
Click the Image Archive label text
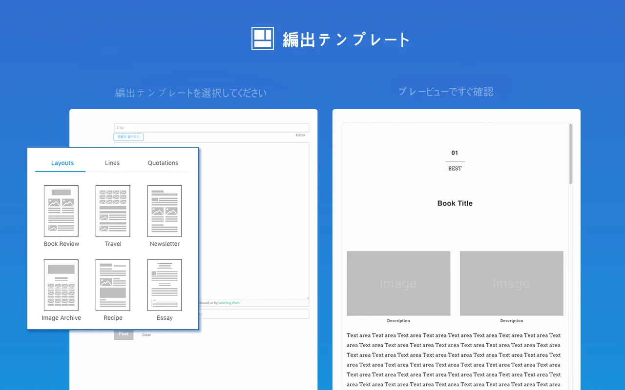click(62, 318)
